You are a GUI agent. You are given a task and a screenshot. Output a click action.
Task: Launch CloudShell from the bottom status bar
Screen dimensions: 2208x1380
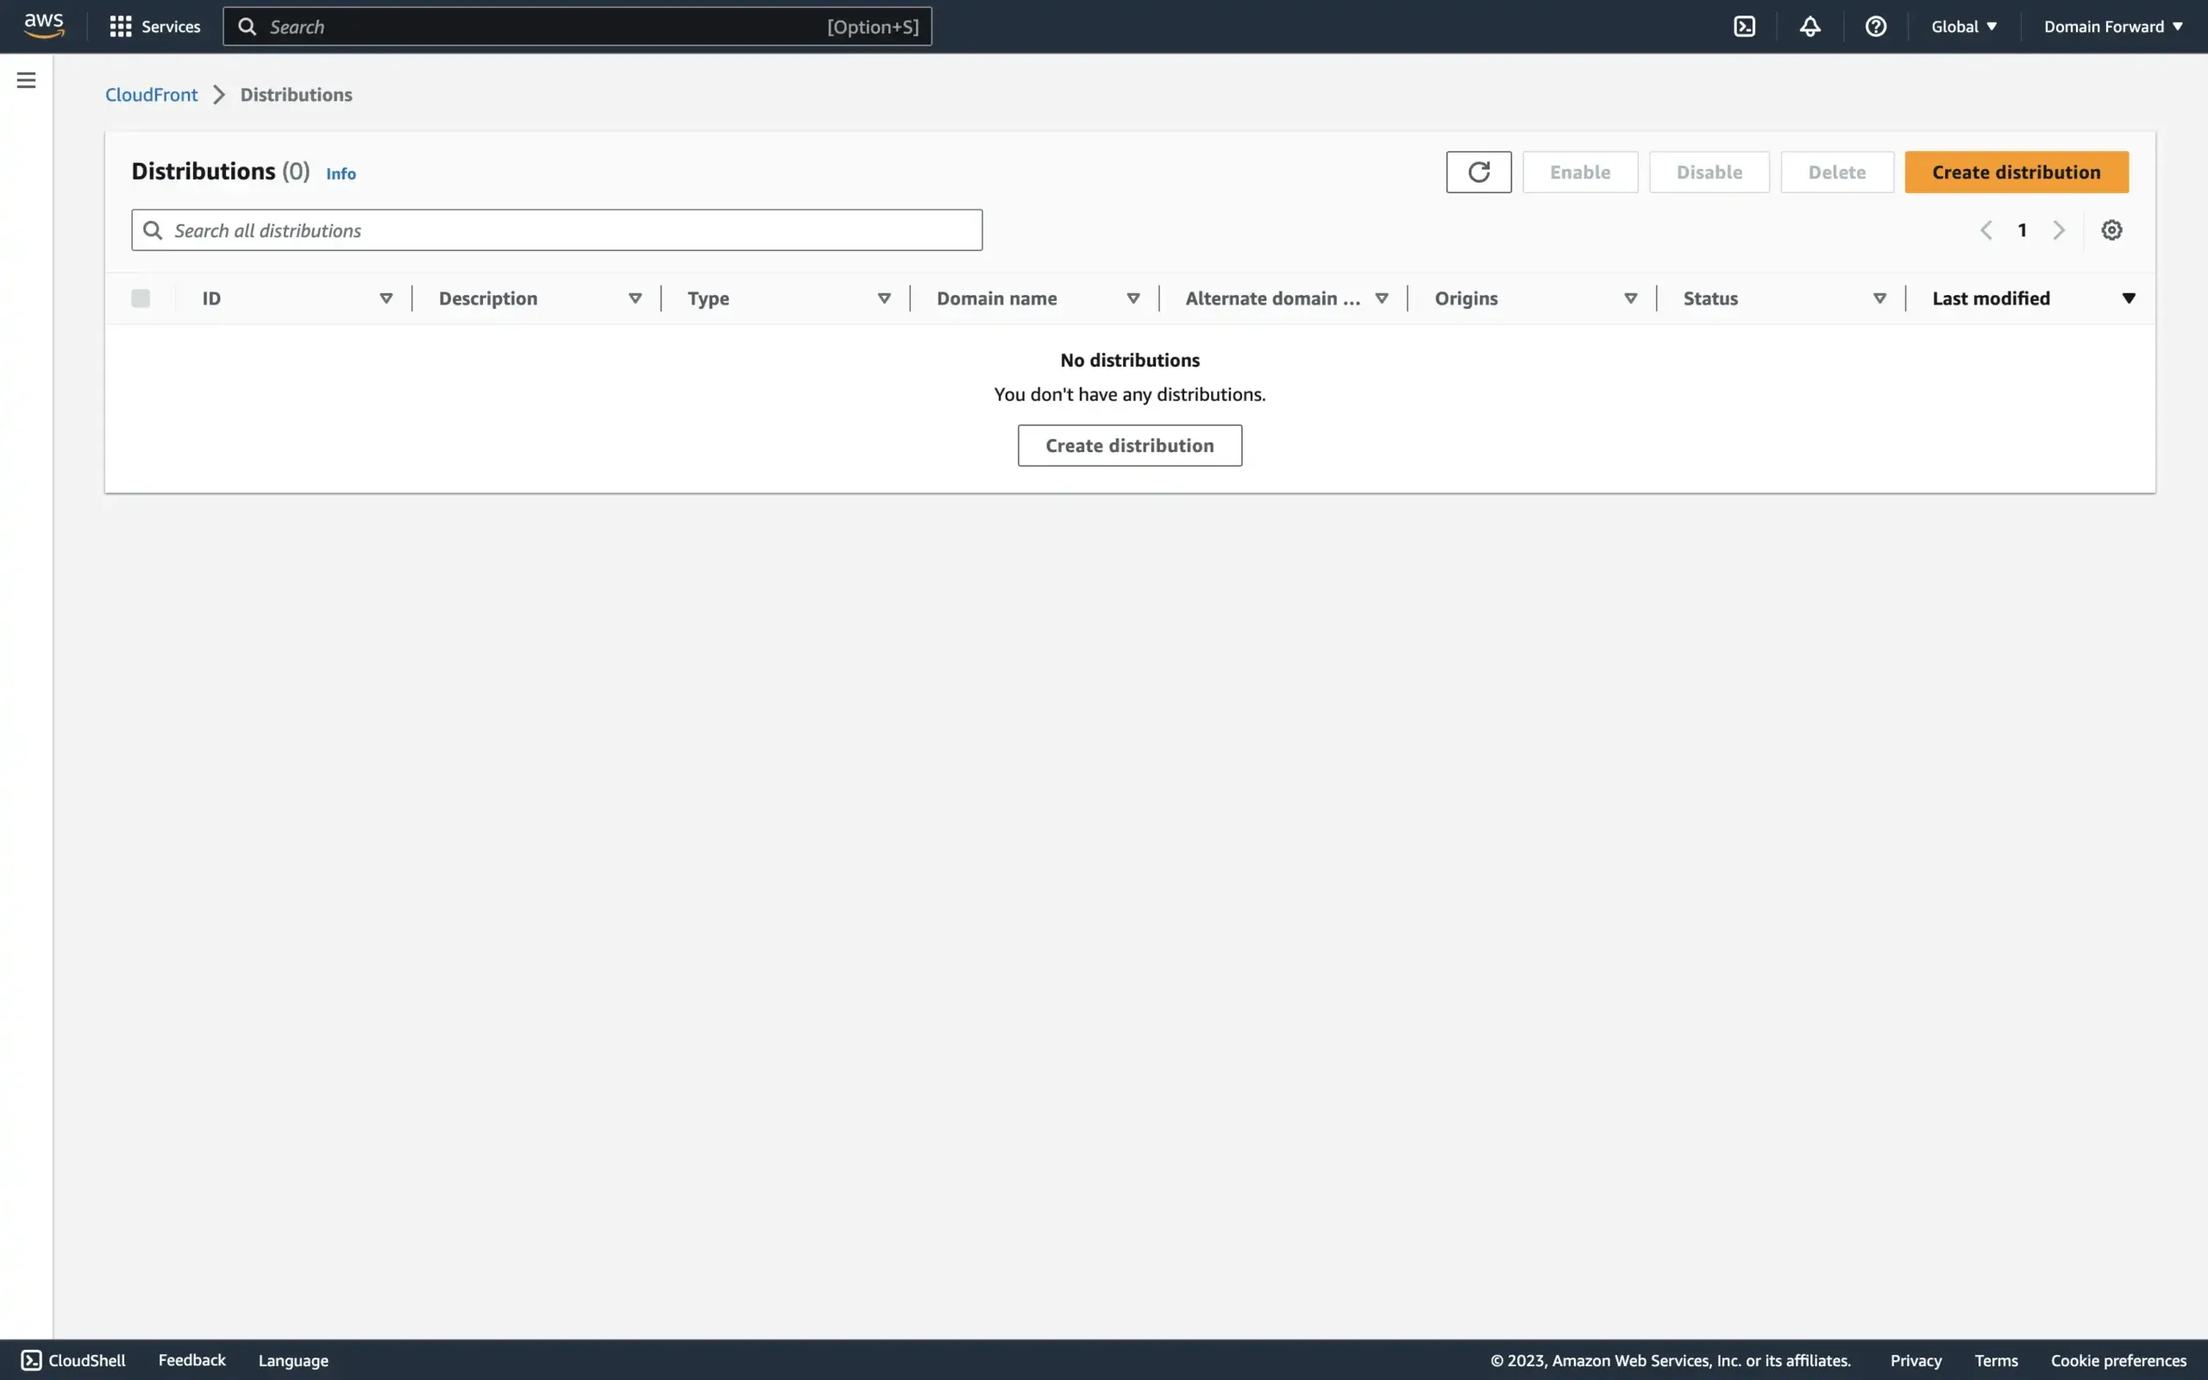click(x=76, y=1359)
